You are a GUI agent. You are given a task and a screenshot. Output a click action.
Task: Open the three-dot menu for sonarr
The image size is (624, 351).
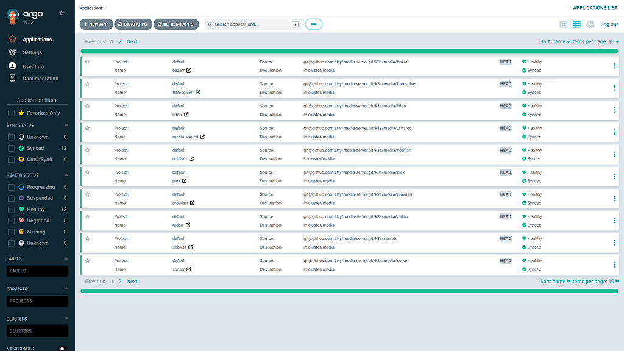[614, 265]
